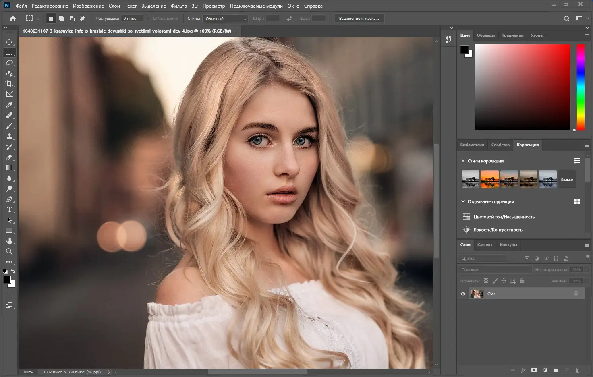Select the Eyedropper tool
Image resolution: width=593 pixels, height=377 pixels.
click(9, 105)
